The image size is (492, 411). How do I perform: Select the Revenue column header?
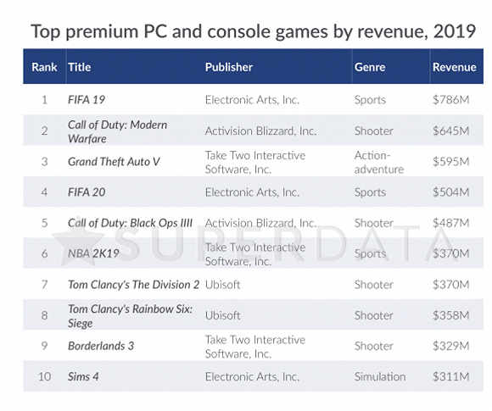click(x=455, y=67)
